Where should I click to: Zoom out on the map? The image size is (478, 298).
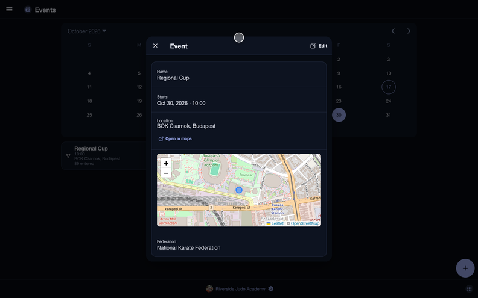(166, 173)
